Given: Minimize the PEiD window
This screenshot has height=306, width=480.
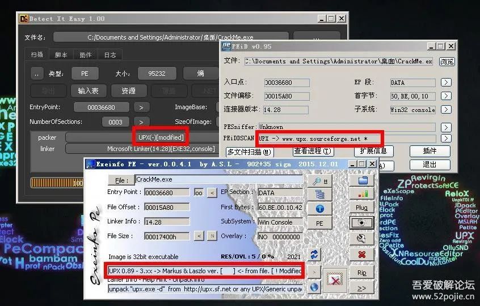Looking at the screenshot, I should [431, 46].
